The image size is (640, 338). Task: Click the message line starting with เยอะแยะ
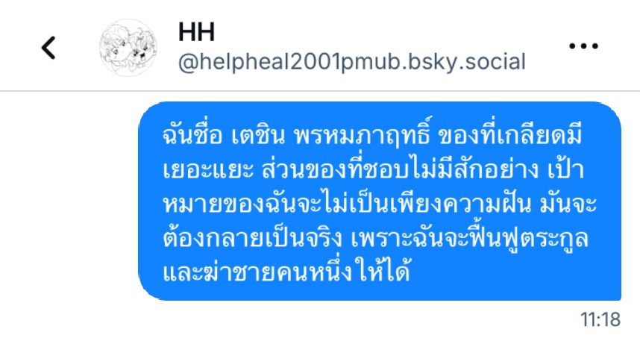coord(373,169)
